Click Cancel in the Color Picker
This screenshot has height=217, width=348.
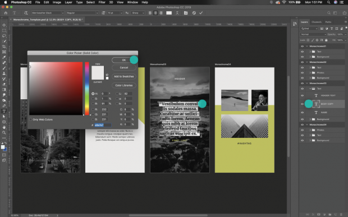(x=124, y=67)
